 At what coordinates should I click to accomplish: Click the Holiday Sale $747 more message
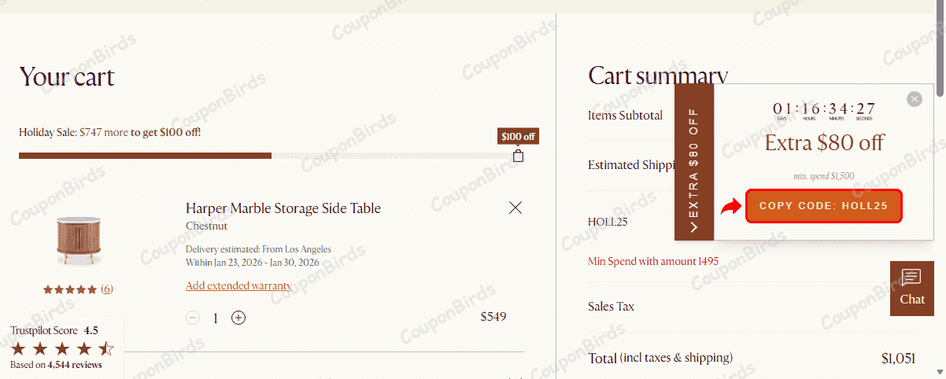coord(109,132)
